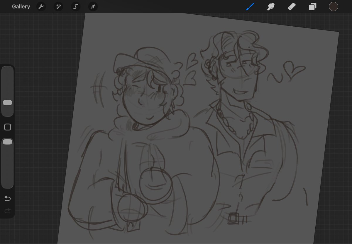Undo the last stroke

coord(8,199)
